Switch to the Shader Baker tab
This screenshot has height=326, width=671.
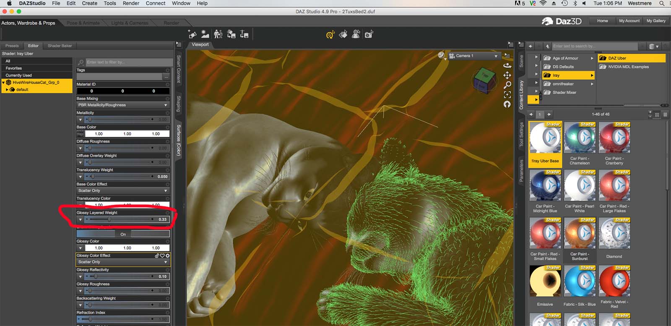pyautogui.click(x=60, y=46)
